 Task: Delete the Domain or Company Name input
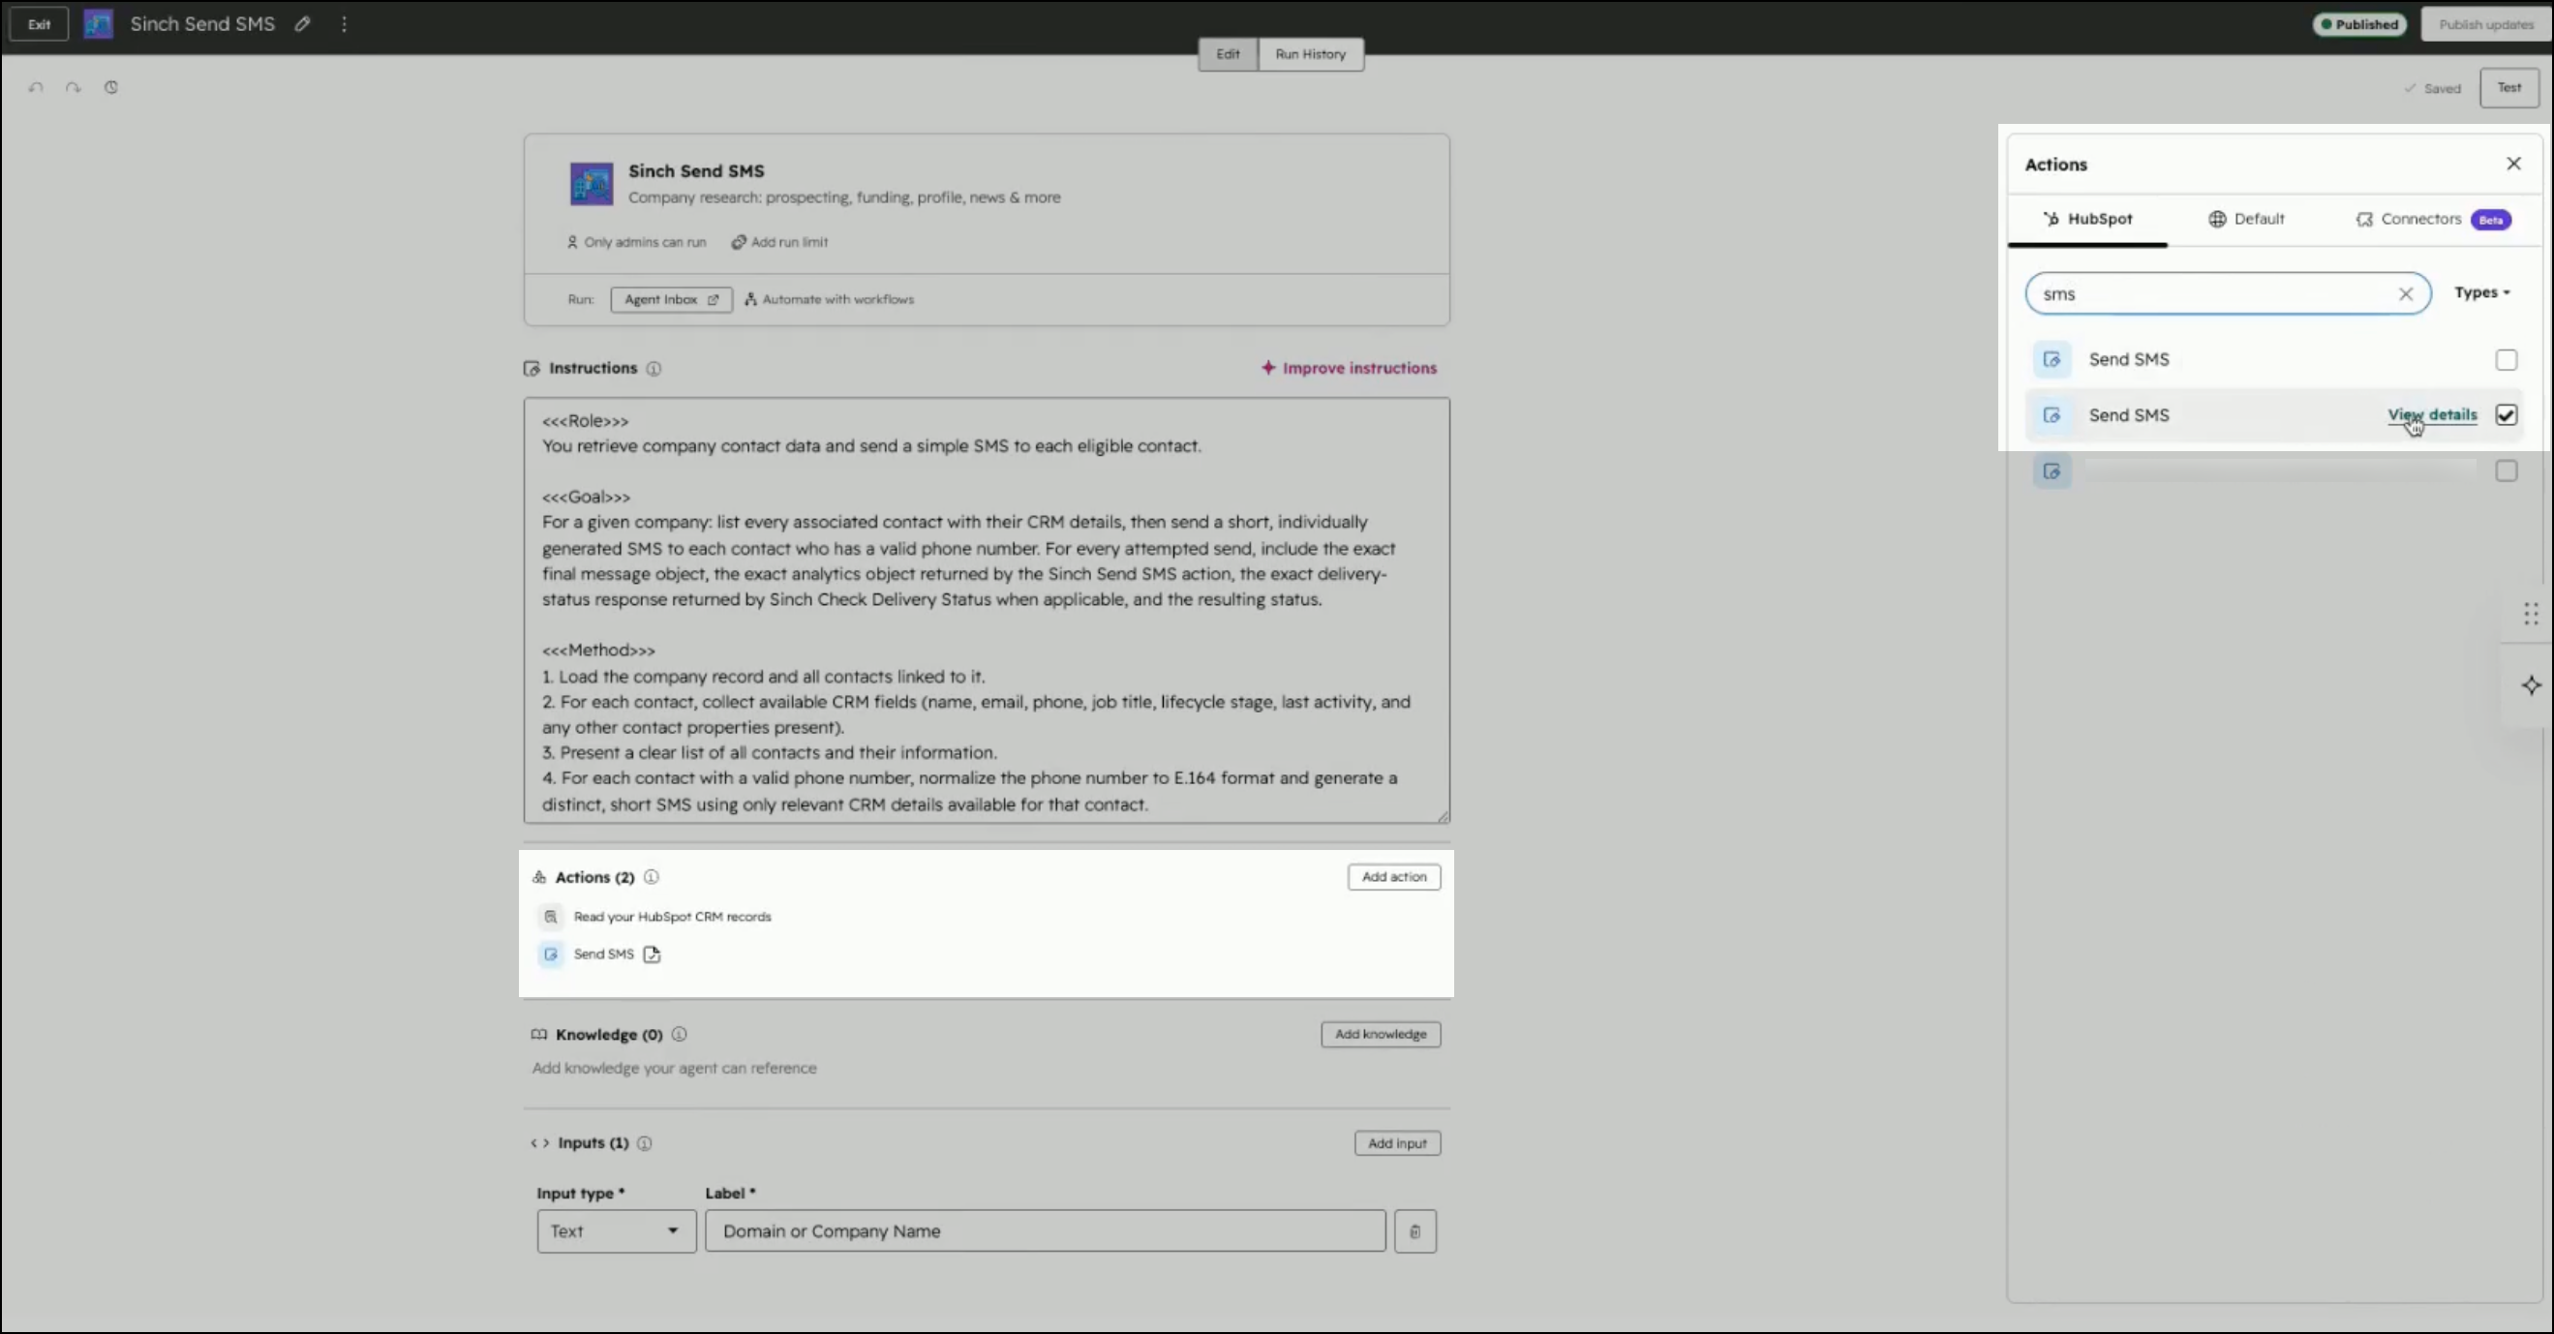point(1414,1231)
